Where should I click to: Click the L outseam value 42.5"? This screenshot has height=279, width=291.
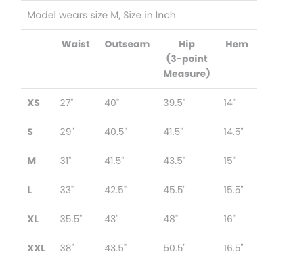click(x=115, y=190)
